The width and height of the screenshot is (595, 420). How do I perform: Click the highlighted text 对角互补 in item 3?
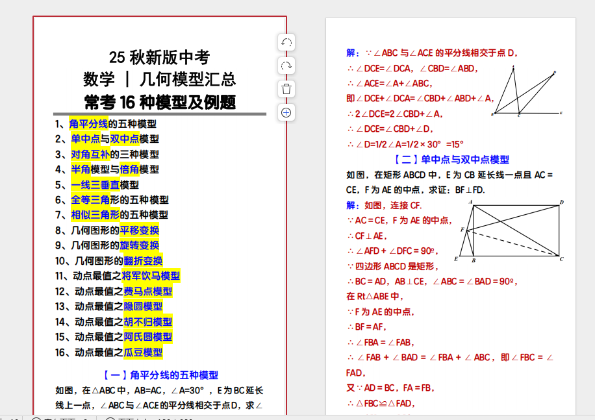tap(90, 154)
